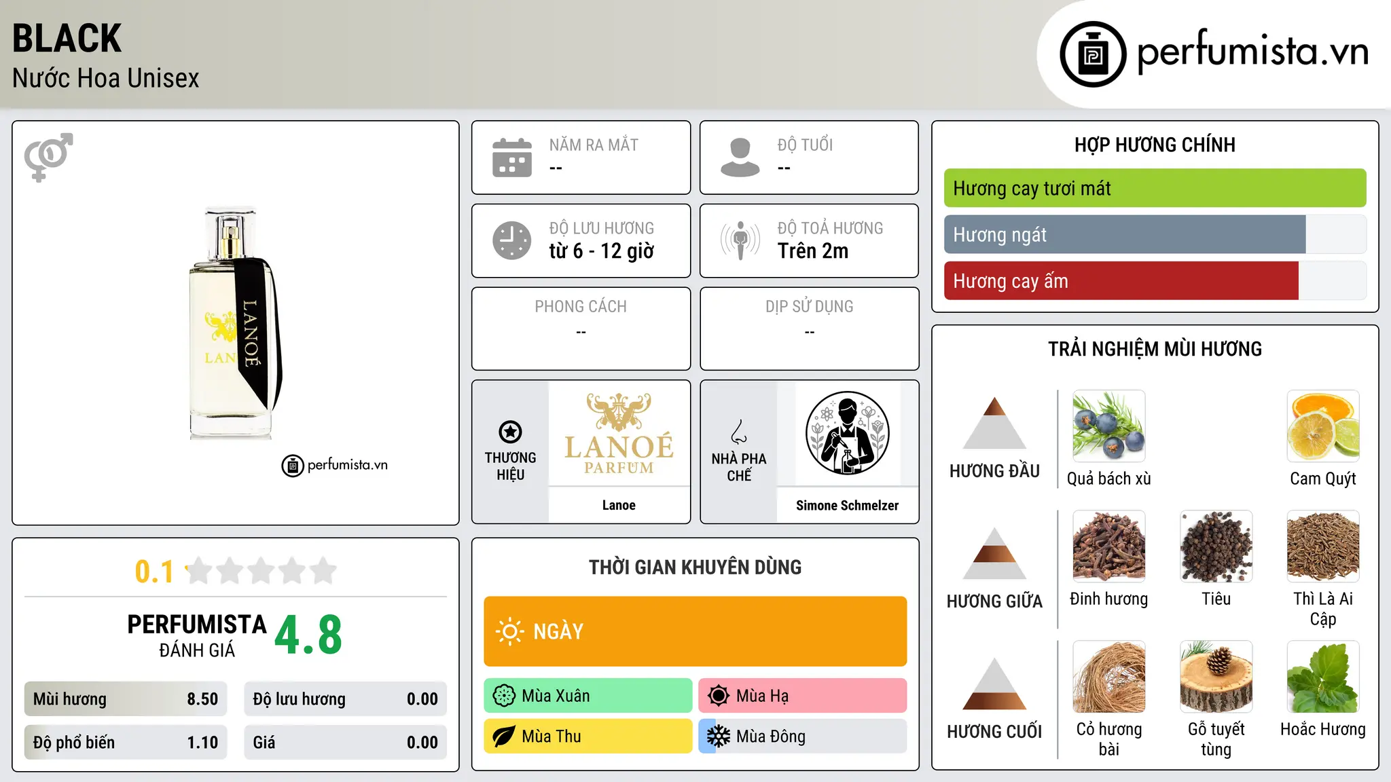Click the unisex gender symbol icon
Screen dimensions: 1391x782
click(x=48, y=157)
